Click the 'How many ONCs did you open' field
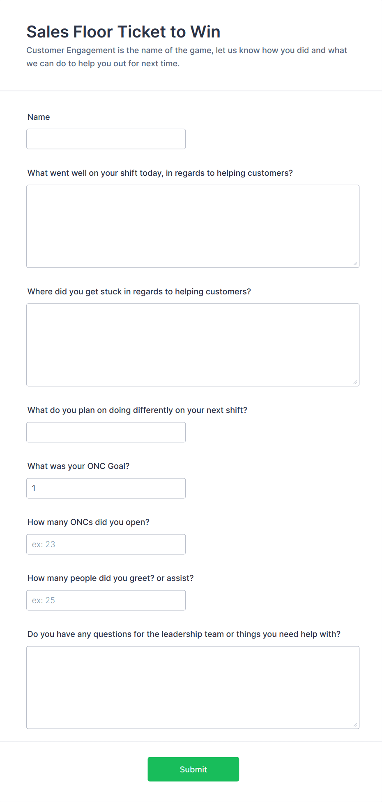This screenshot has width=382, height=802. click(x=106, y=544)
